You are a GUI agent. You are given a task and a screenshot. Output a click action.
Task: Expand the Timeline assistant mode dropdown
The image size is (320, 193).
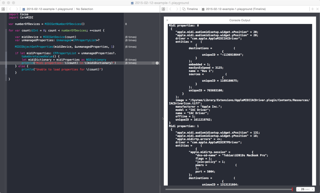[190, 9]
